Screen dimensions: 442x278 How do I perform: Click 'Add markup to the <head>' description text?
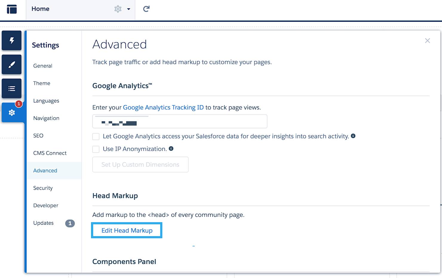click(x=168, y=215)
